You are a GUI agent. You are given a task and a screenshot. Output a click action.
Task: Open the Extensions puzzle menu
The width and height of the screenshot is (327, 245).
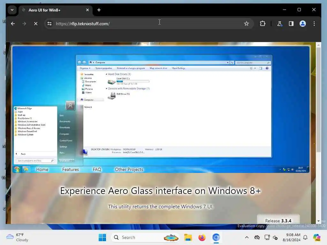coord(262,24)
